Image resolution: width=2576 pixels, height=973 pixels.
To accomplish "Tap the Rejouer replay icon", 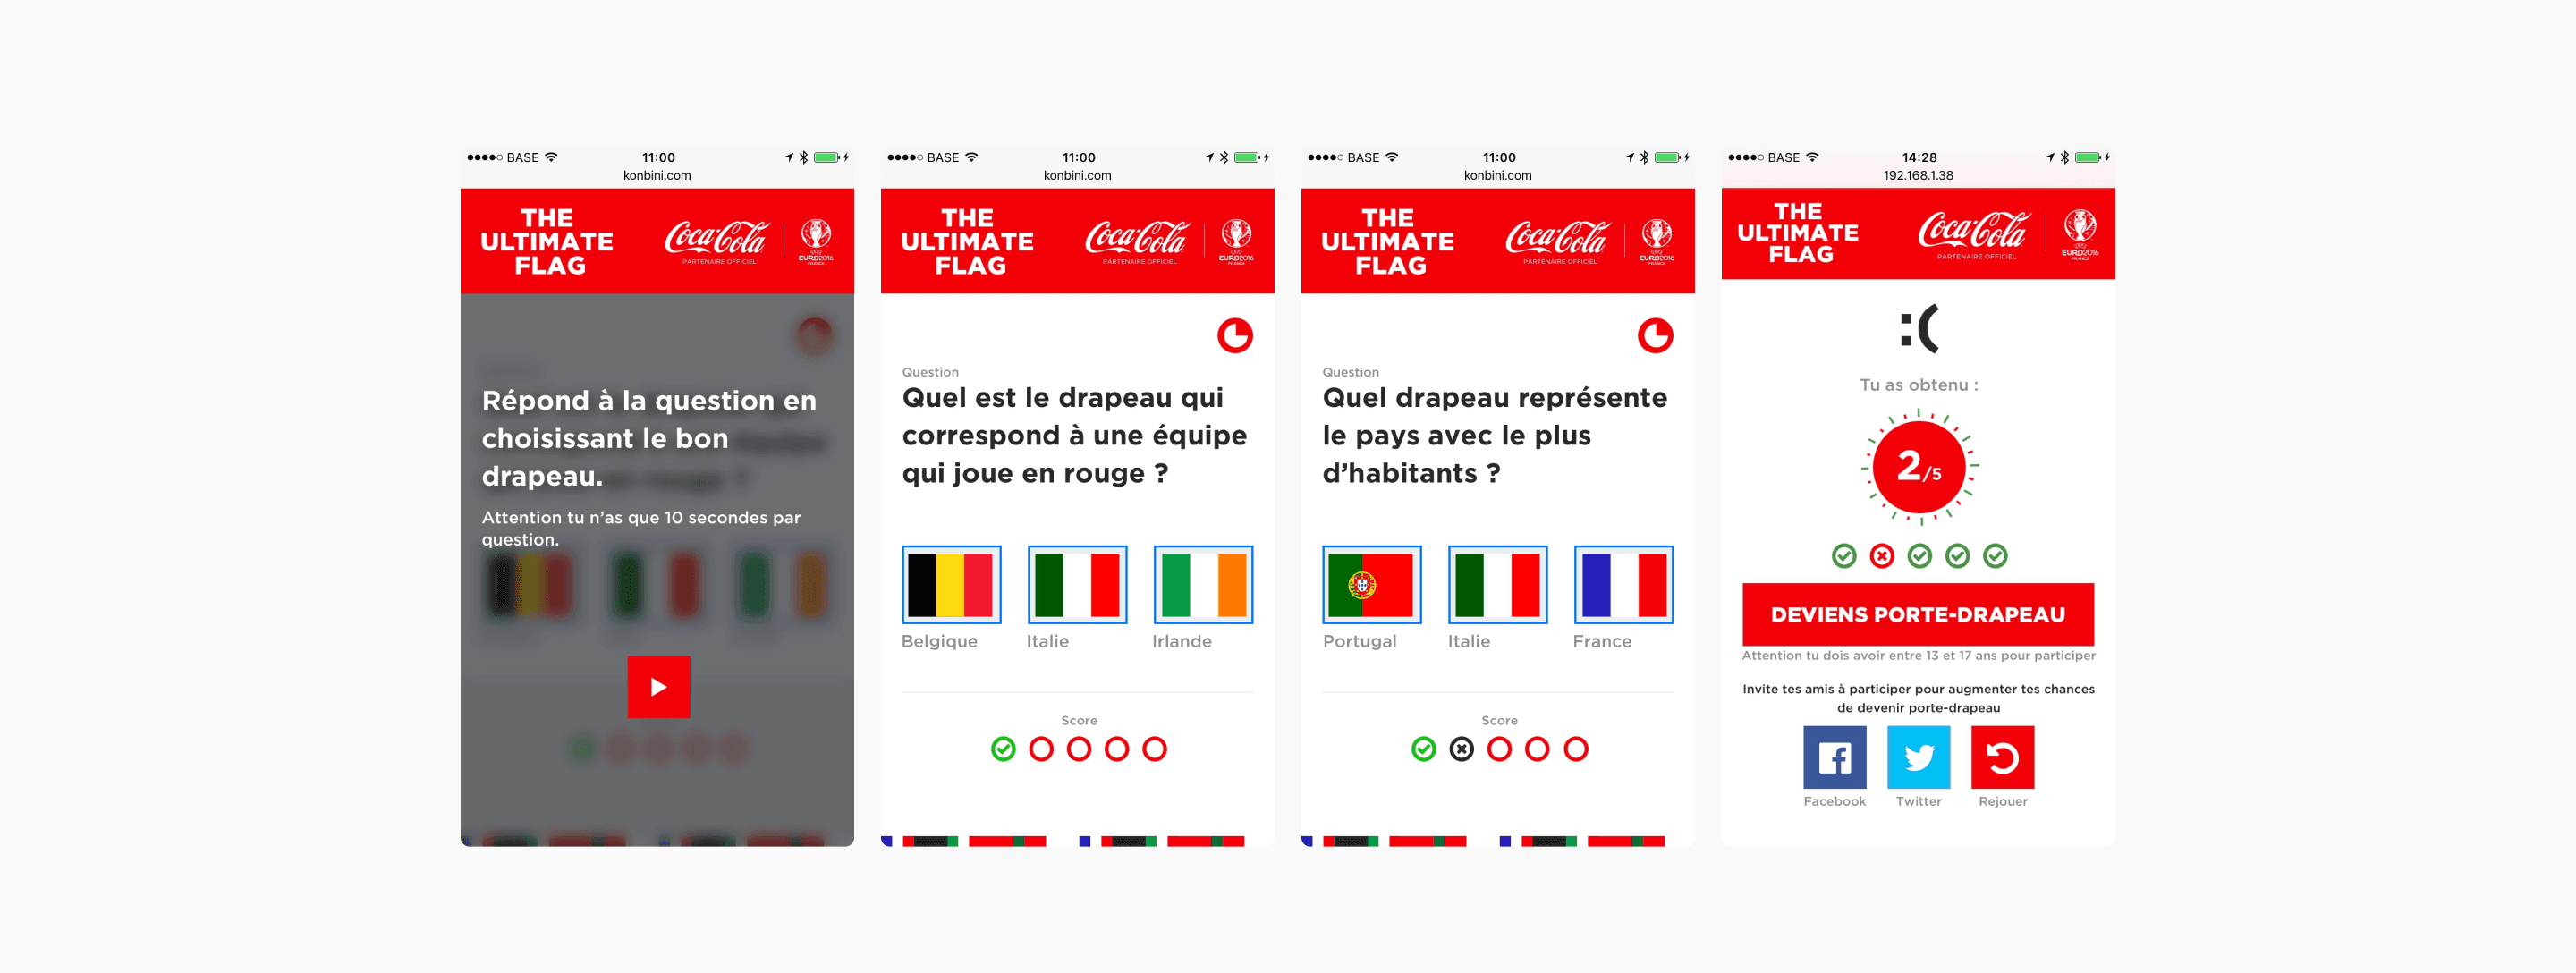I will click(x=2002, y=757).
